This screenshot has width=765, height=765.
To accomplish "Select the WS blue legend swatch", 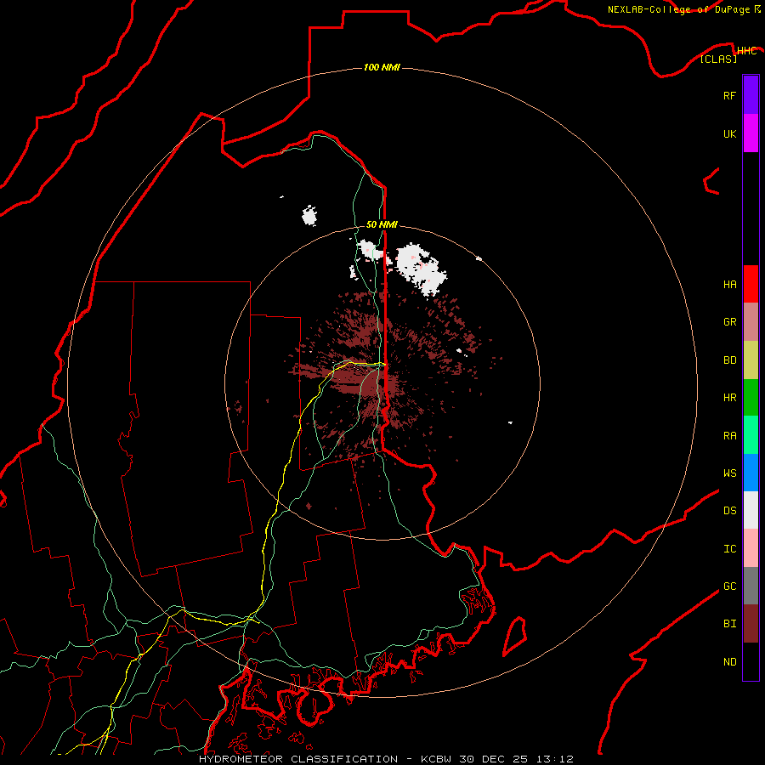I will (751, 473).
